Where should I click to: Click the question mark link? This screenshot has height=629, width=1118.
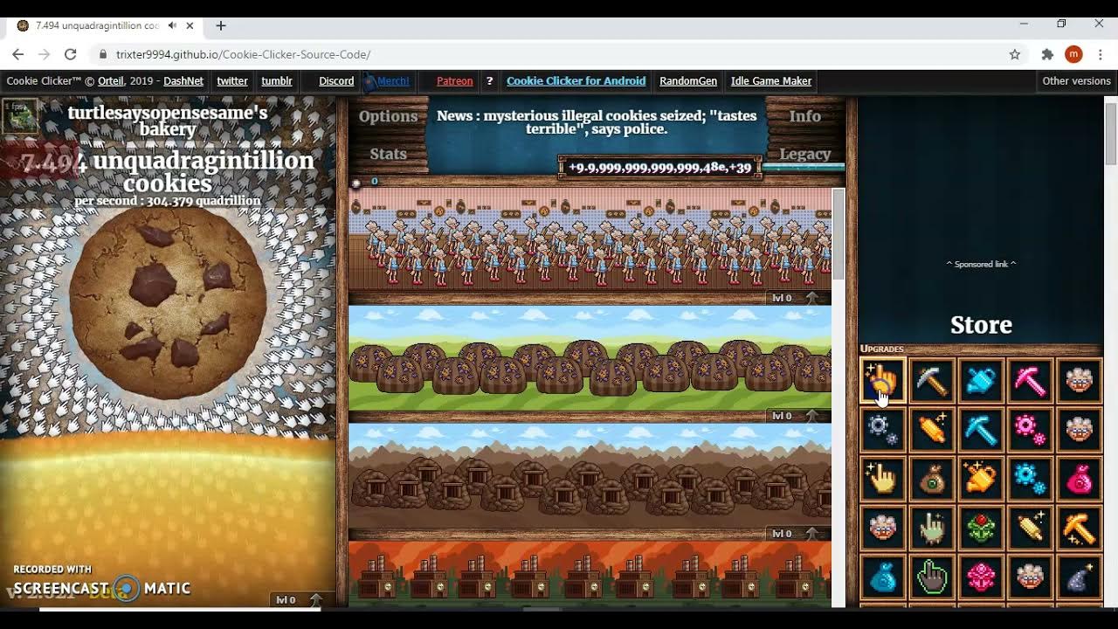[x=489, y=80]
